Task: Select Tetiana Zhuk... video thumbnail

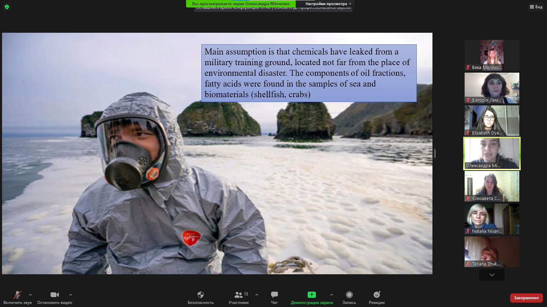Action: coord(492,252)
